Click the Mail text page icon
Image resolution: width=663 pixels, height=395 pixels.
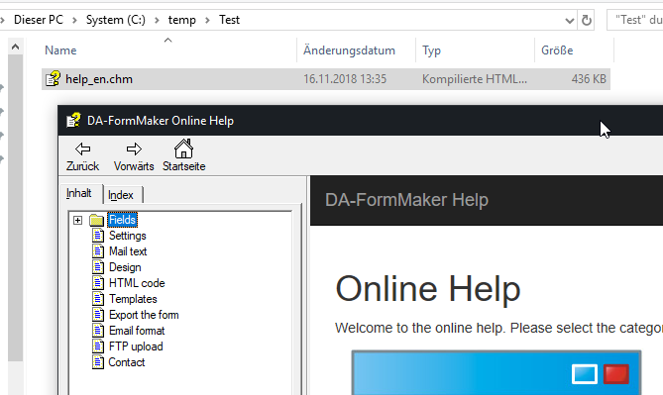tap(98, 251)
